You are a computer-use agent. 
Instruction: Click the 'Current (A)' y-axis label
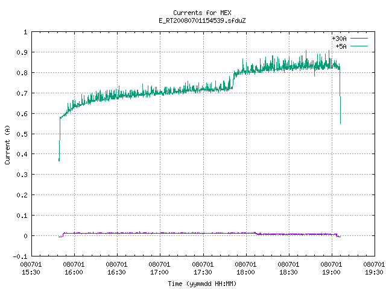[x=7, y=144]
